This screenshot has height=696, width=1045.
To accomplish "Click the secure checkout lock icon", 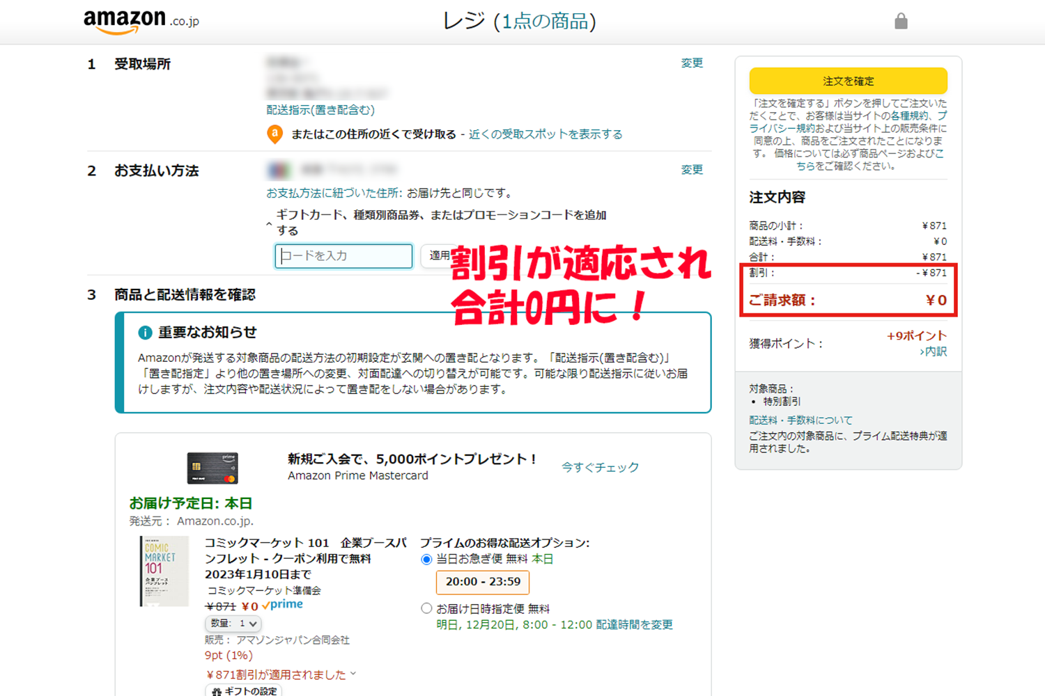I will (901, 21).
